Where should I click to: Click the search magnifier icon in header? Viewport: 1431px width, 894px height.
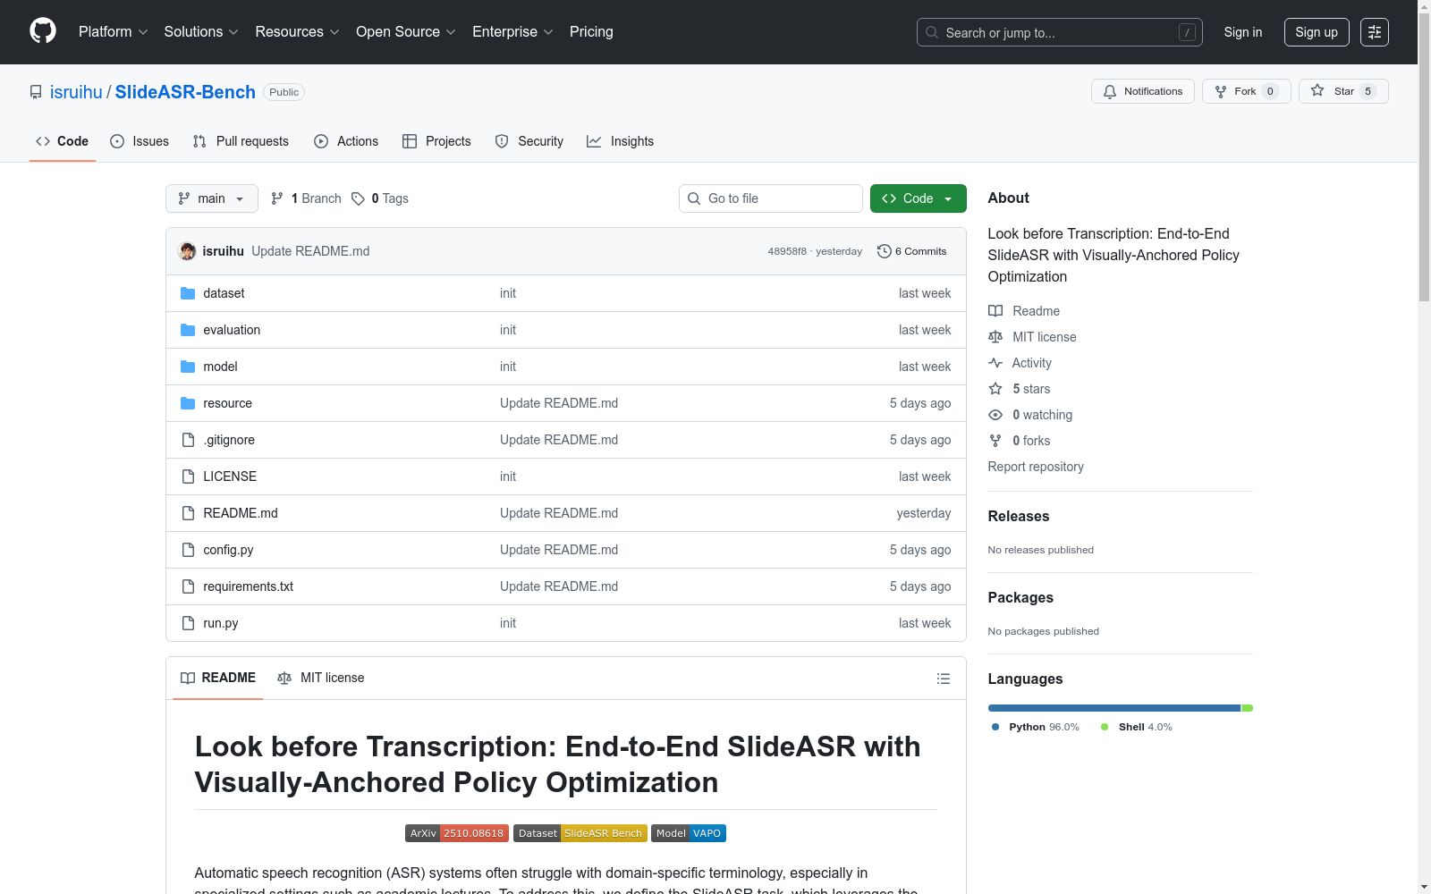932,32
